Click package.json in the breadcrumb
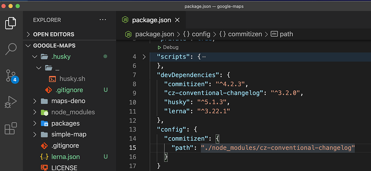Screen dimensions: 371x171 (154, 34)
